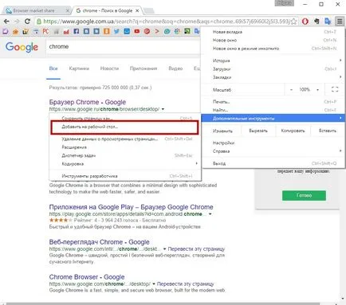The height and width of the screenshot is (305, 346).
Task: Choose Найти from the menu
Action: tap(273, 110)
